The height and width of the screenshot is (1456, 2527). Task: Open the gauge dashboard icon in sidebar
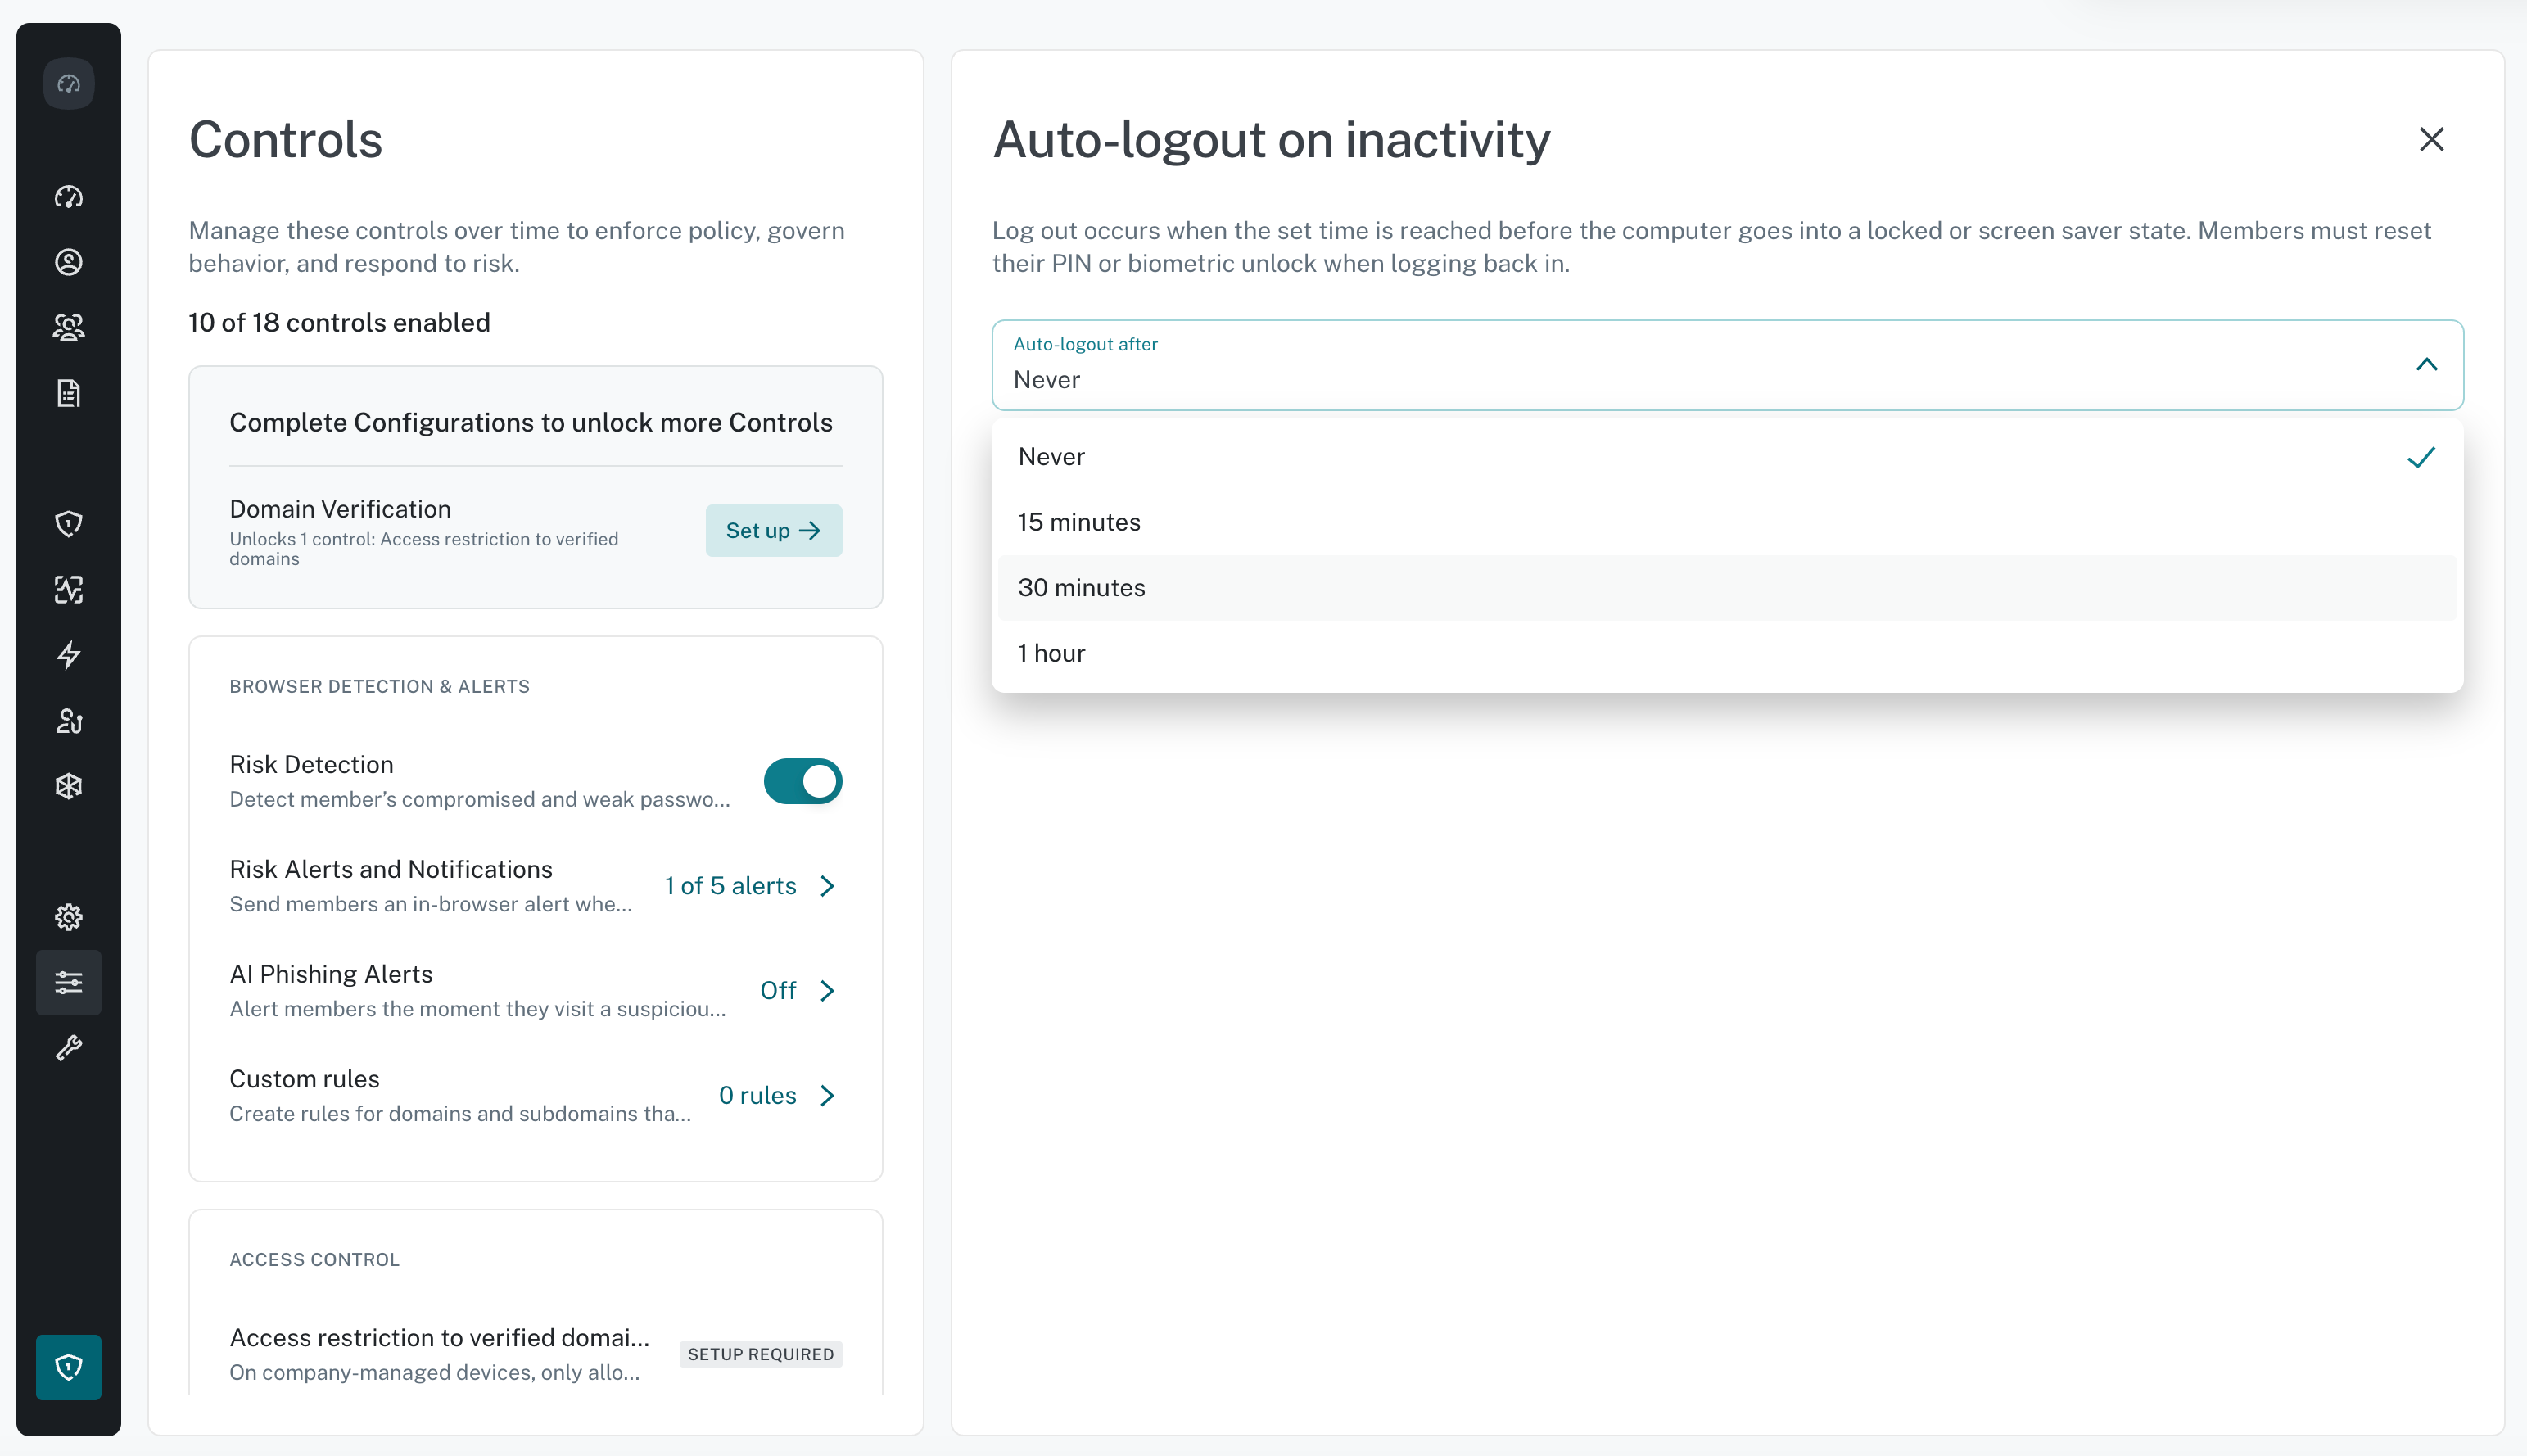coord(68,197)
